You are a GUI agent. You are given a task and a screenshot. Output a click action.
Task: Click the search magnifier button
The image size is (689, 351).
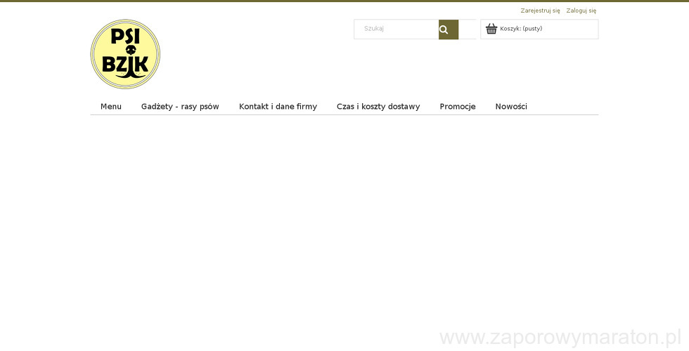coord(449,29)
